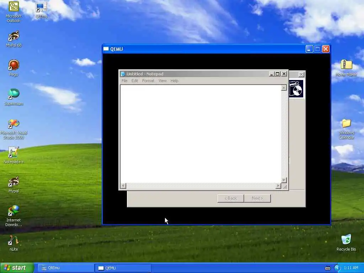Maximize the Notepad window

(x=277, y=74)
